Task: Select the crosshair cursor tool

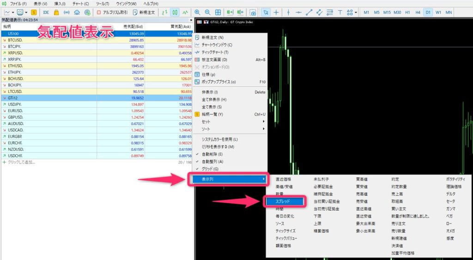Action: (x=276, y=12)
